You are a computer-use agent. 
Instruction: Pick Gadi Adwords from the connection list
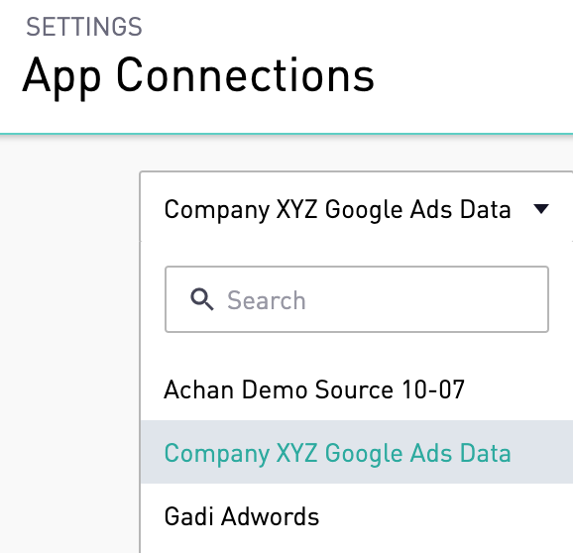tap(357, 515)
